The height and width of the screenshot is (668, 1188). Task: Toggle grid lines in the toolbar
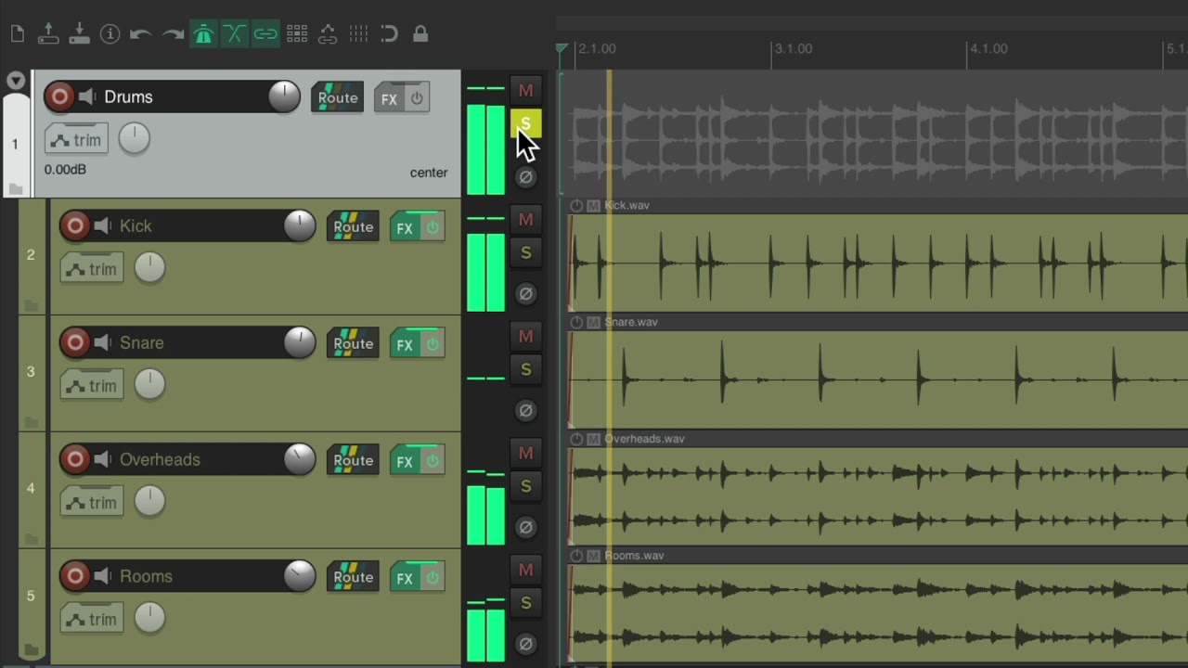[x=358, y=34]
